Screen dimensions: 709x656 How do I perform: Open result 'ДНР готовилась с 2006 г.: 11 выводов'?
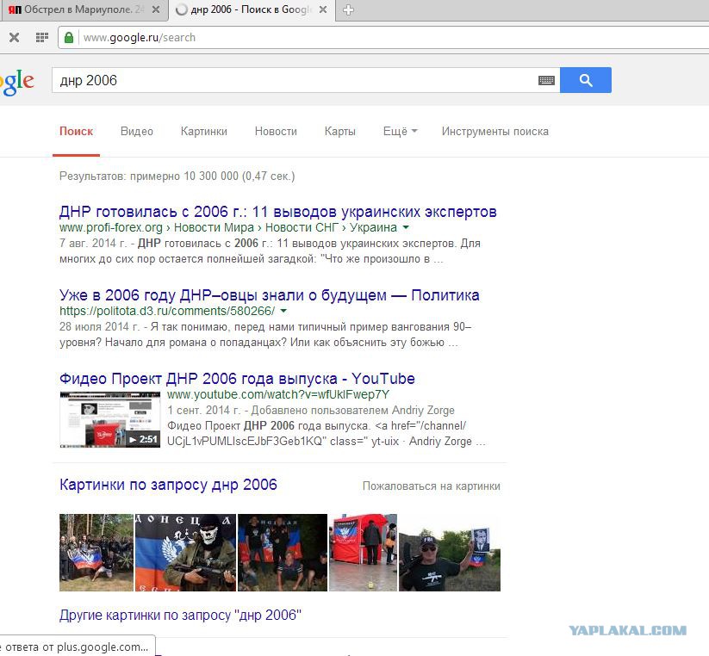278,212
